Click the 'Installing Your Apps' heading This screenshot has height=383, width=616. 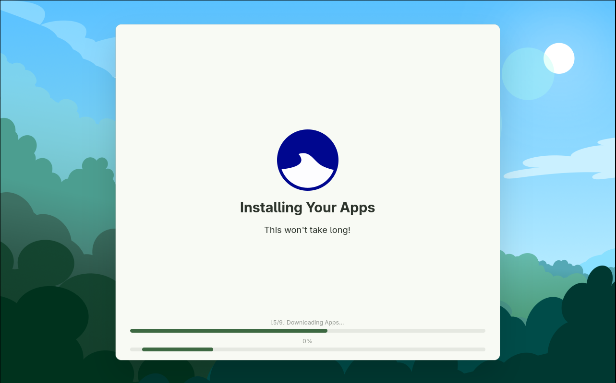pos(307,208)
